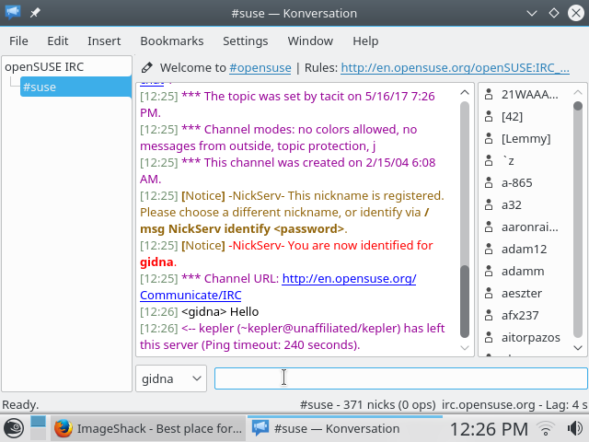The image size is (589, 442).
Task: Click the 12:26 PM clock
Action: [x=489, y=429]
